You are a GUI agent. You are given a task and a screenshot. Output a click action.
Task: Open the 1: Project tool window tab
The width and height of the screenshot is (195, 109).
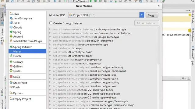point(2,17)
